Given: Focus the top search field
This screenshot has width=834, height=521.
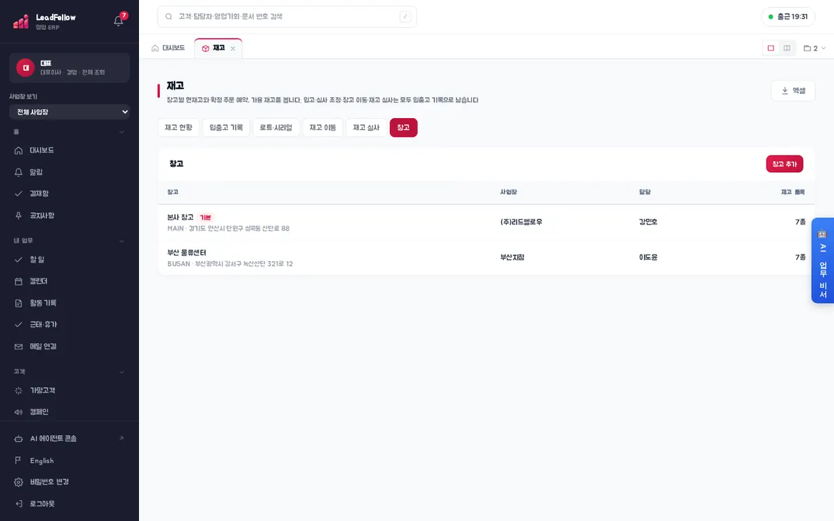Looking at the screenshot, I should [x=287, y=17].
